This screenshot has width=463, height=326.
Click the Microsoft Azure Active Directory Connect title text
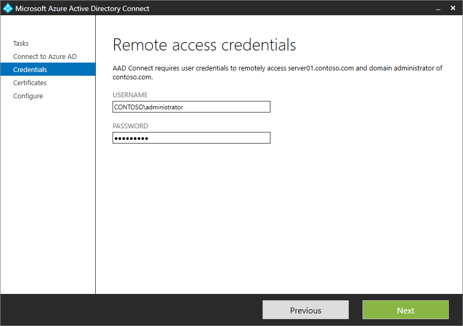tap(82, 8)
